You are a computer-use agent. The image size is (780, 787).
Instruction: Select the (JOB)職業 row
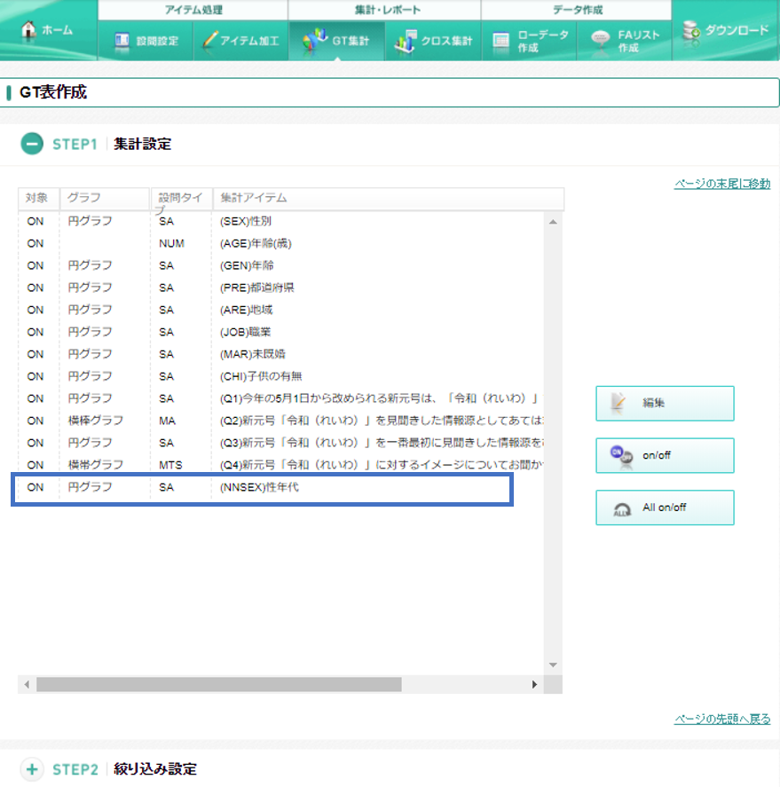280,332
